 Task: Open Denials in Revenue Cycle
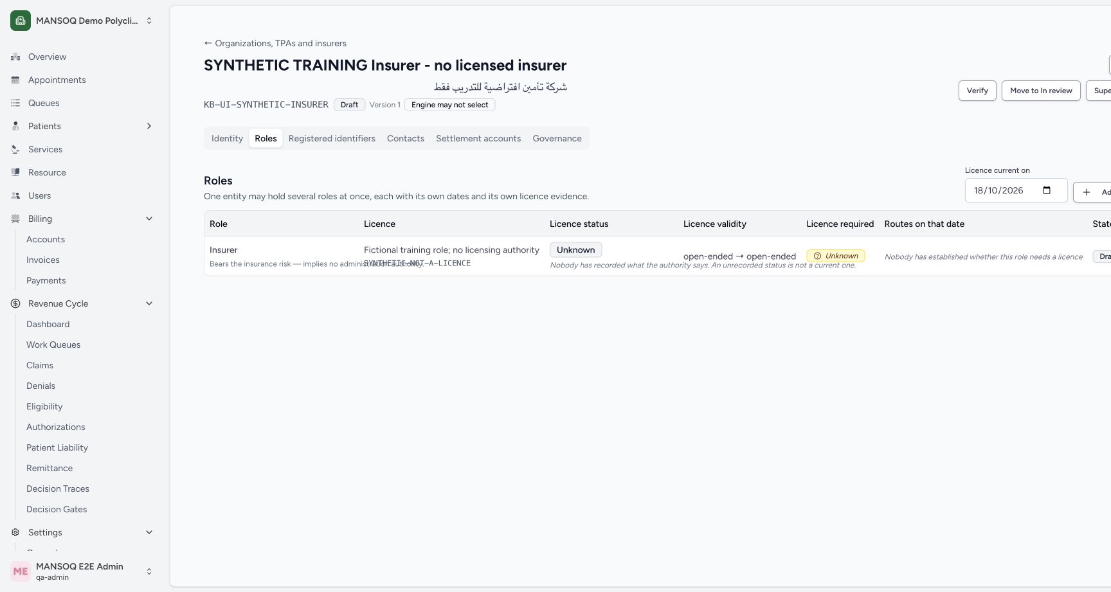(x=41, y=386)
